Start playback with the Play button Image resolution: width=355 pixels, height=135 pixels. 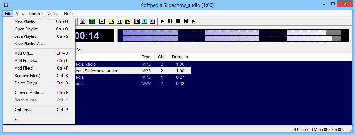click(x=162, y=21)
